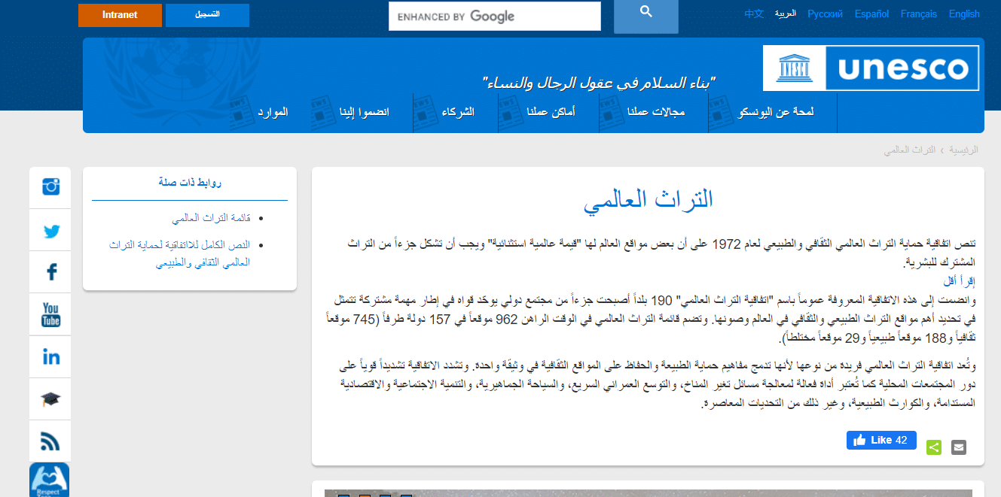
Task: Click the Google search input field
Action: pos(494,17)
